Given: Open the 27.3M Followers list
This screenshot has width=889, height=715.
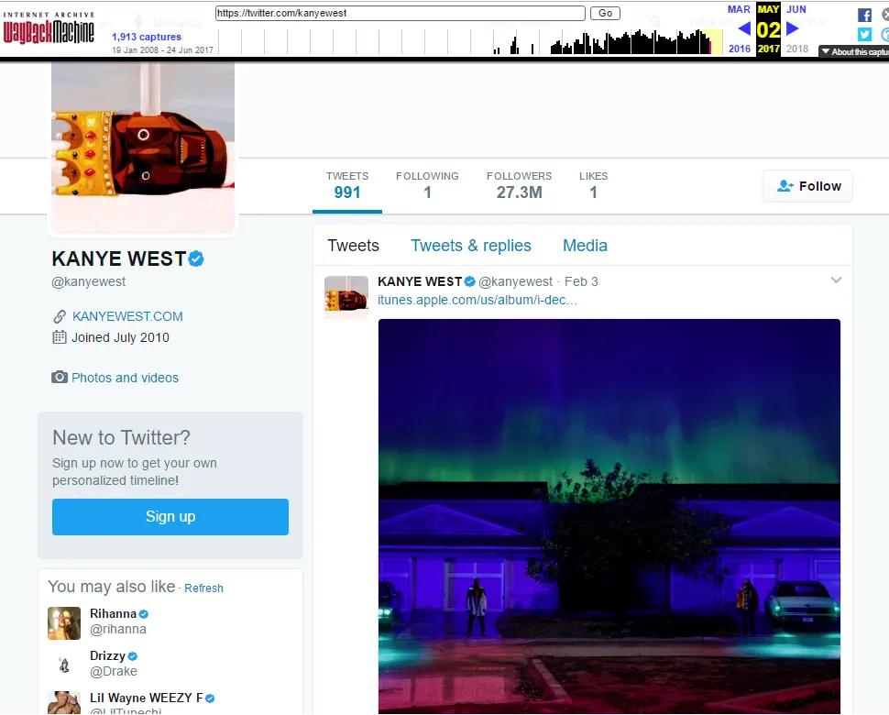Looking at the screenshot, I should tap(519, 185).
